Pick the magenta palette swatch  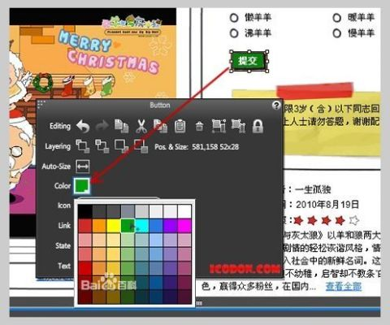[x=184, y=226]
